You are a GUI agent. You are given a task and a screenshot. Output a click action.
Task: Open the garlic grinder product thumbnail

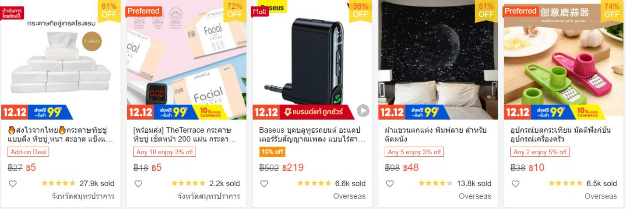coord(563,60)
